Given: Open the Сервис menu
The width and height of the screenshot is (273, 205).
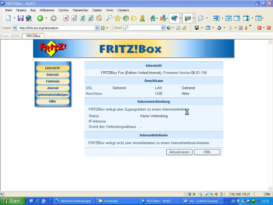Looking at the screenshot, I should [97, 10].
